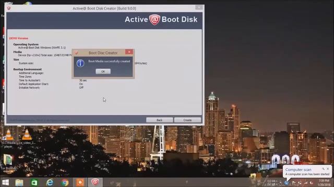Click the "Initialize Network:" row

click(x=51, y=88)
